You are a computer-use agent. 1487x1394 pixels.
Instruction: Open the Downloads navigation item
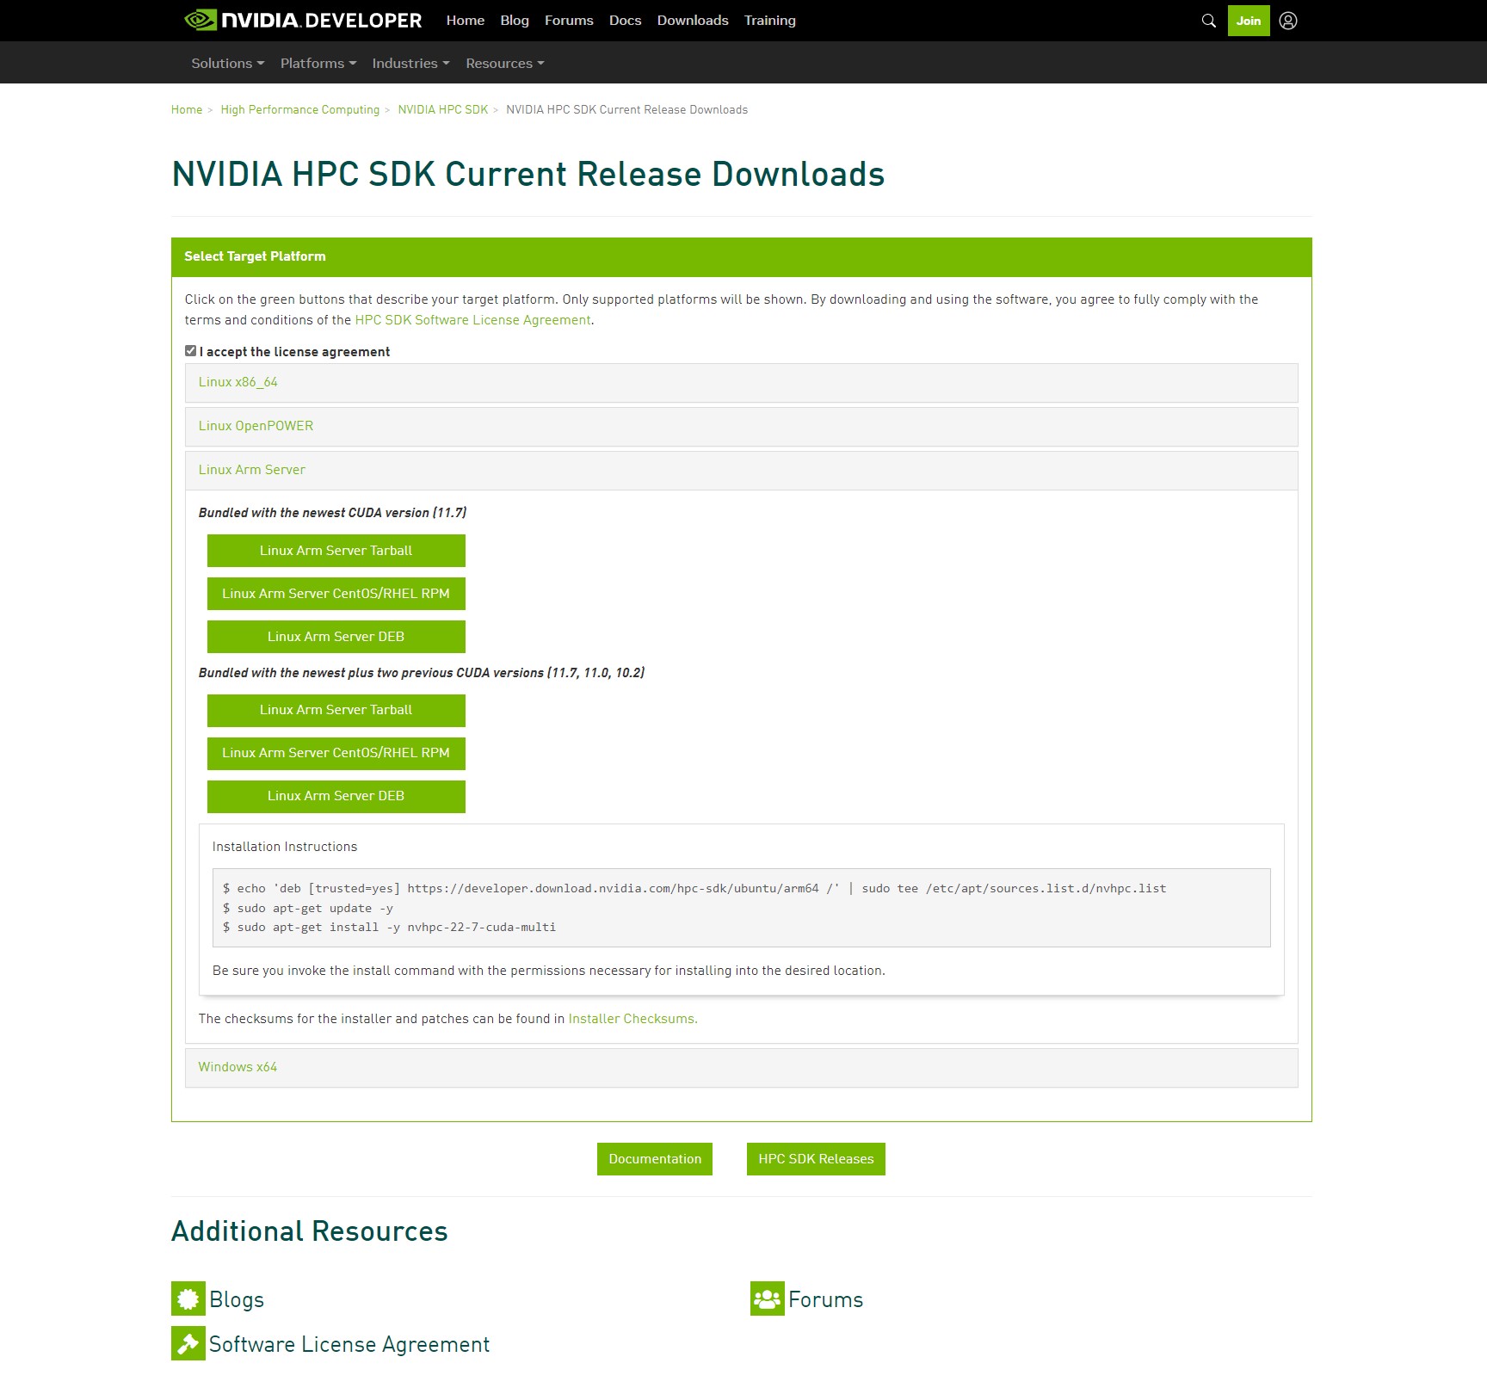click(693, 21)
